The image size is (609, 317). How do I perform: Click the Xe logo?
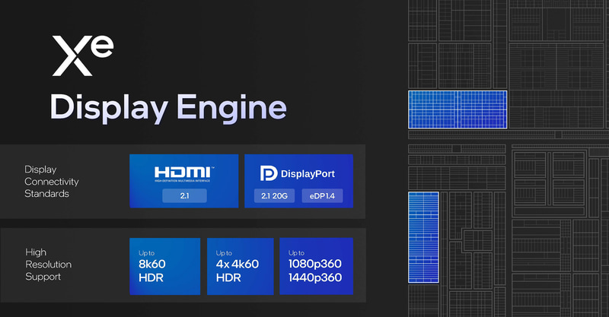[x=83, y=55]
